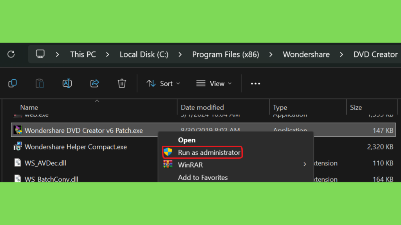The height and width of the screenshot is (225, 401).
Task: Sort by the Type column header
Action: pos(280,107)
